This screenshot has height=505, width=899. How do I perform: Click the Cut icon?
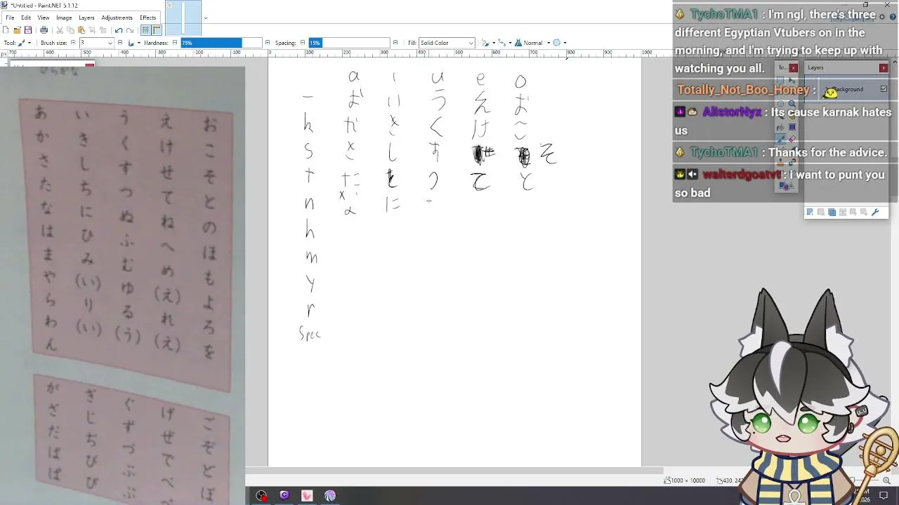coord(60,30)
